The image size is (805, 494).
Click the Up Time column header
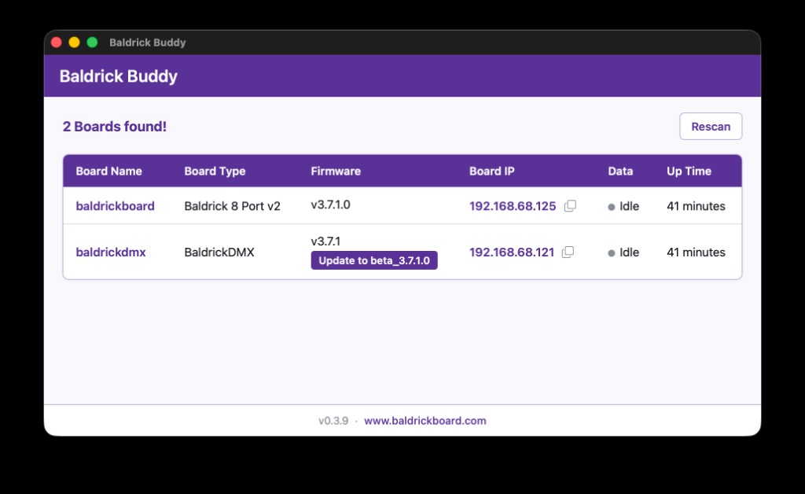[x=689, y=171]
